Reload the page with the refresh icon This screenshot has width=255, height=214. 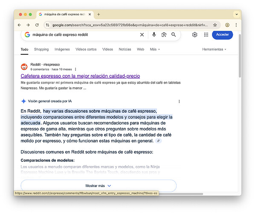point(37,25)
